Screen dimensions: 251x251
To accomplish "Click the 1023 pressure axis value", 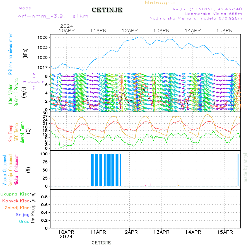I will (x=43, y=47).
